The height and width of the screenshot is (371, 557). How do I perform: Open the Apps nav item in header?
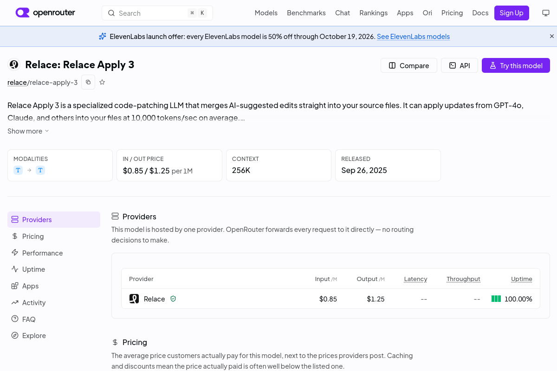[x=405, y=13]
